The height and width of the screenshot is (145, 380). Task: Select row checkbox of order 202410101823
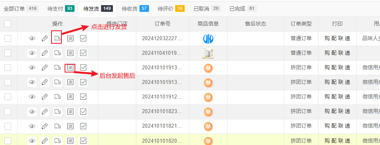point(8,112)
